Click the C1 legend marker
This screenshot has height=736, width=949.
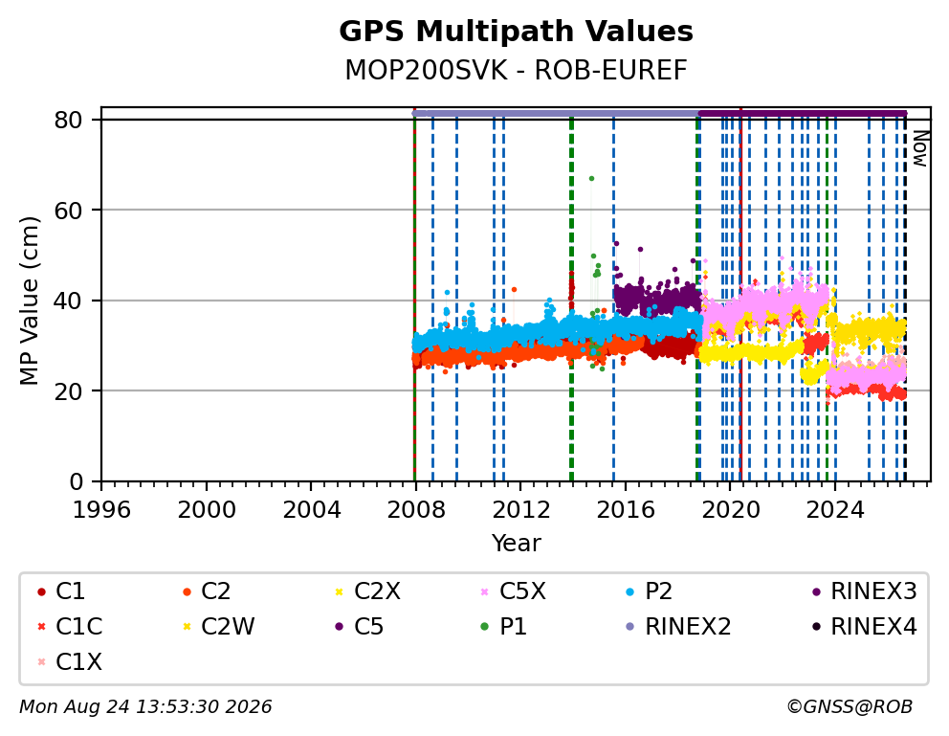(x=41, y=591)
